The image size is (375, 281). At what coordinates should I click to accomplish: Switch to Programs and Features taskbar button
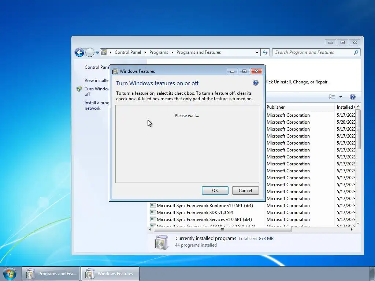51,274
